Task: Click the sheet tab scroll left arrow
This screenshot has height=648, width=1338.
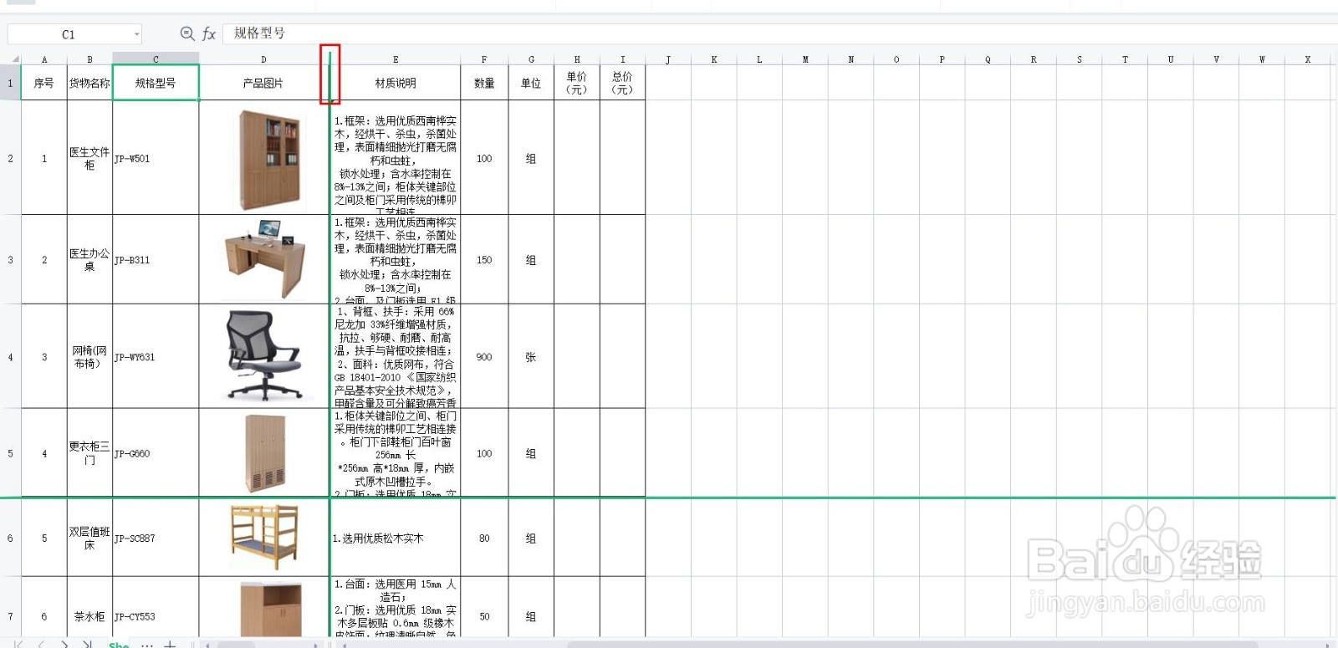Action: [207, 645]
